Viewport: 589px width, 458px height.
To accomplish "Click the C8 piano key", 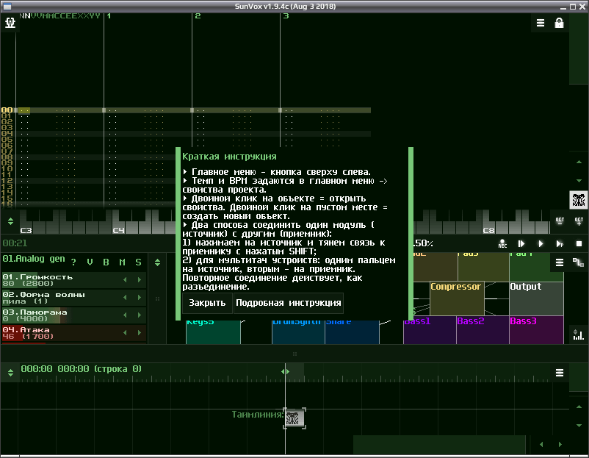I will tap(488, 229).
